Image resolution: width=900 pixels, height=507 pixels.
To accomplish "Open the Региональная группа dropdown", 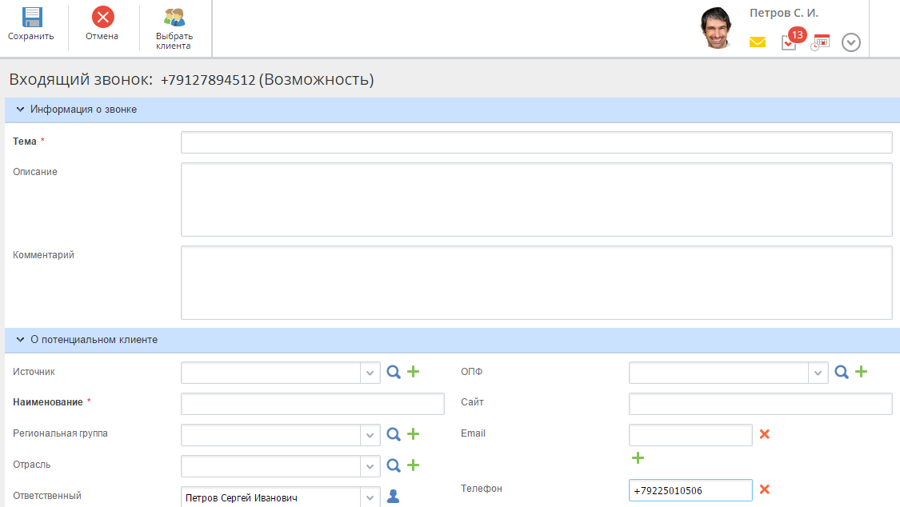I will click(370, 434).
